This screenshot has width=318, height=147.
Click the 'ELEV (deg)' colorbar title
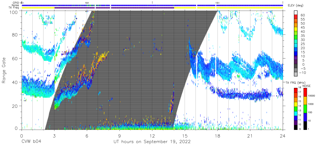pyautogui.click(x=295, y=5)
